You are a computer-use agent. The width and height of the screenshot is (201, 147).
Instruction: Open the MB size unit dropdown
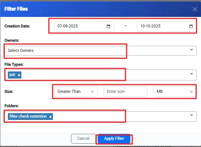pos(175,92)
